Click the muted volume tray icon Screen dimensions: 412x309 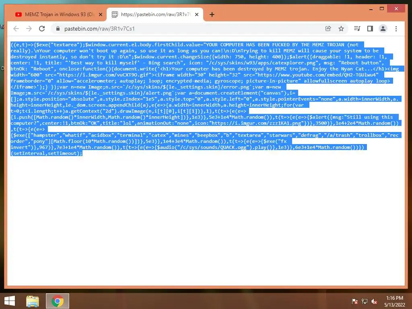click(x=374, y=301)
